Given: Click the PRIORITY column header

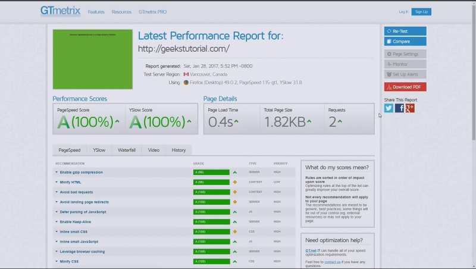Looking at the screenshot, I should pos(280,164).
